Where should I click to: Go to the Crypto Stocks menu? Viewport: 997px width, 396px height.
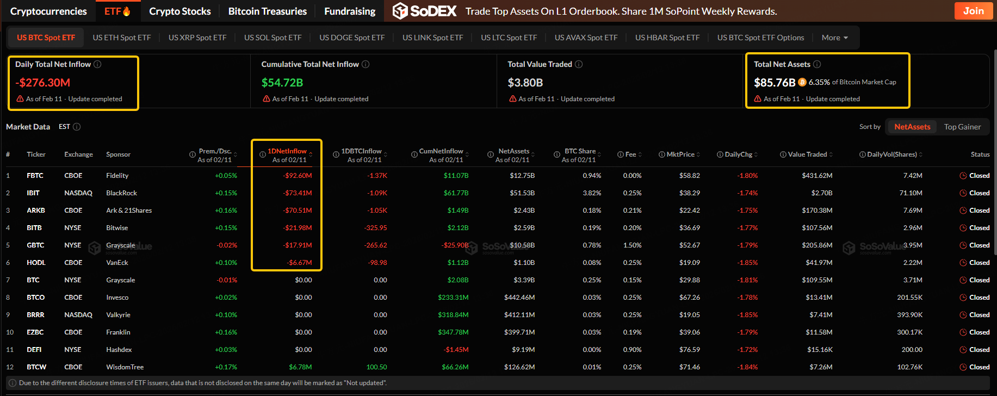pos(180,11)
